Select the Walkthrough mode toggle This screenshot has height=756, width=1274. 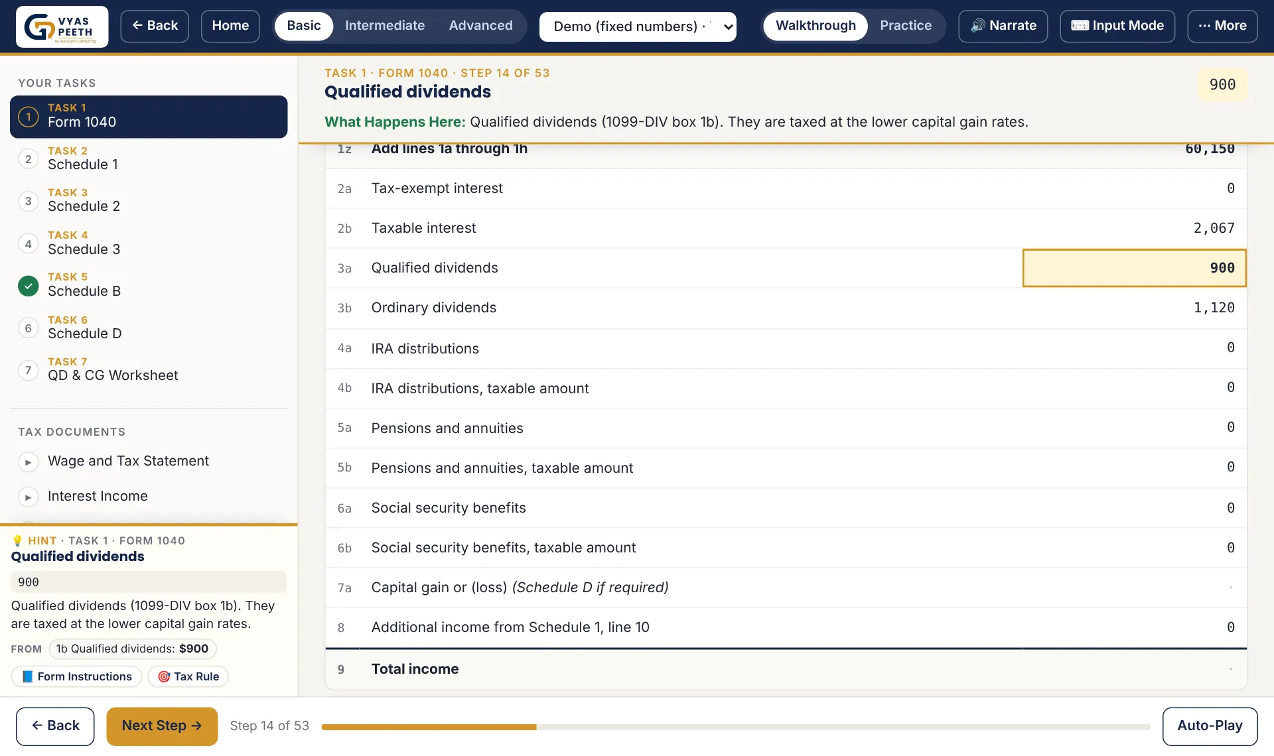815,26
